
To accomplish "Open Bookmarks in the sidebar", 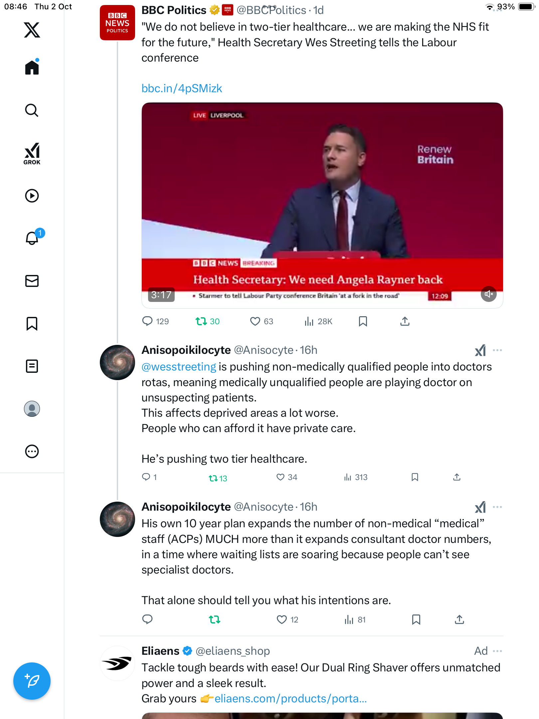I will (x=32, y=324).
